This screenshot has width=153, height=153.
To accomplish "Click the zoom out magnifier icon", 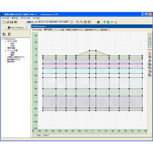I will pyautogui.click(x=81, y=22).
